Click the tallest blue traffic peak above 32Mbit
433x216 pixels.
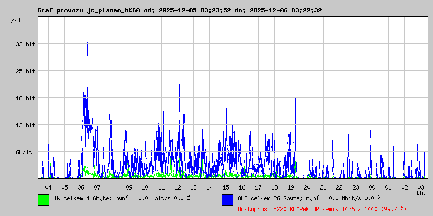[x=87, y=43]
